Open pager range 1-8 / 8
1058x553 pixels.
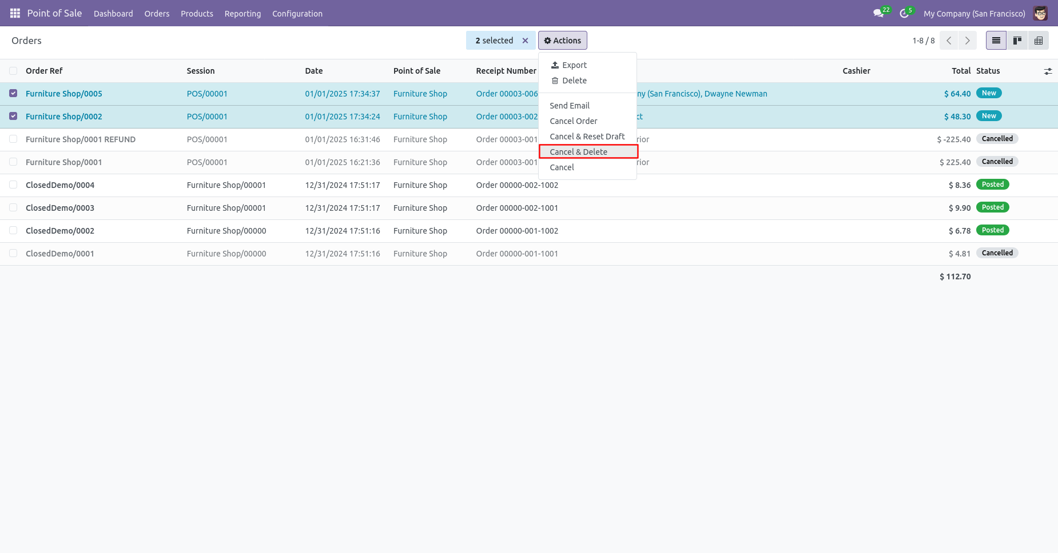coord(924,41)
